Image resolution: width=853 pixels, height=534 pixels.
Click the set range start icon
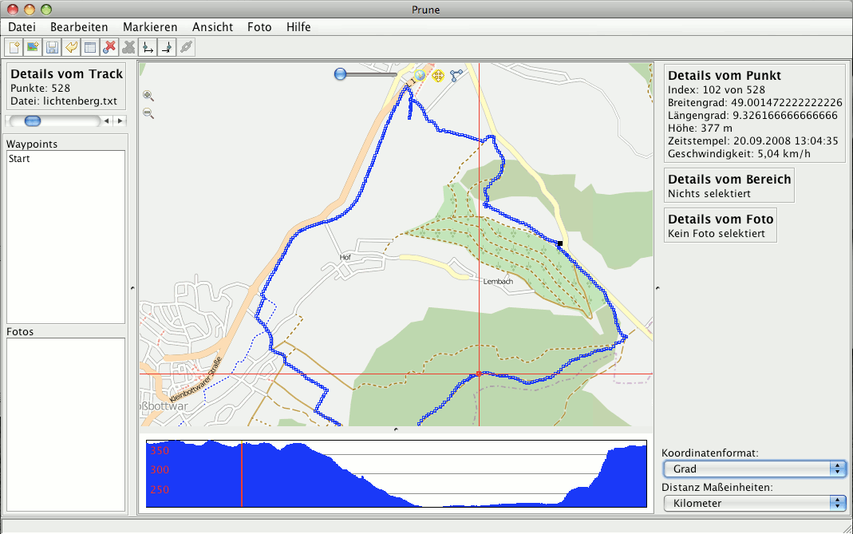tap(148, 47)
